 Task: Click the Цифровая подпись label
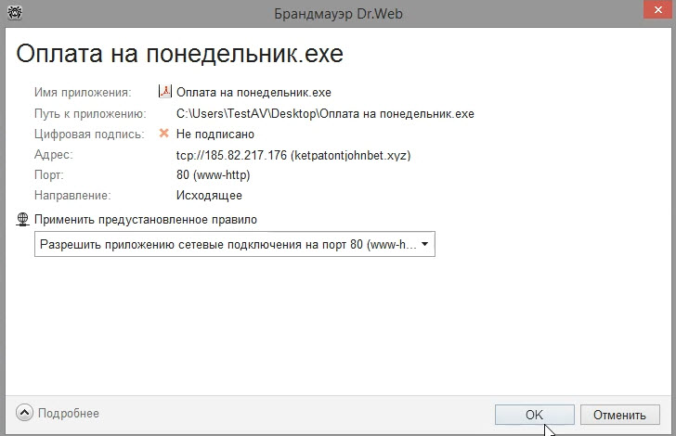(x=89, y=134)
